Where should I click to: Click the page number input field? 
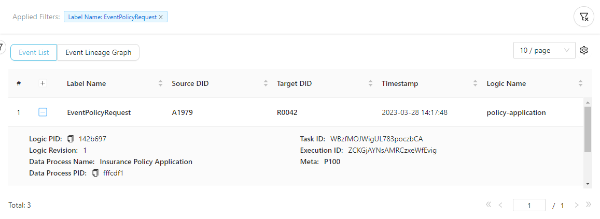coord(529,205)
